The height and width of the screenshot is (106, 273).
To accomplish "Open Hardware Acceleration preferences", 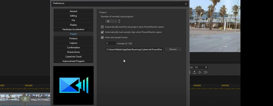I will (x=73, y=29).
